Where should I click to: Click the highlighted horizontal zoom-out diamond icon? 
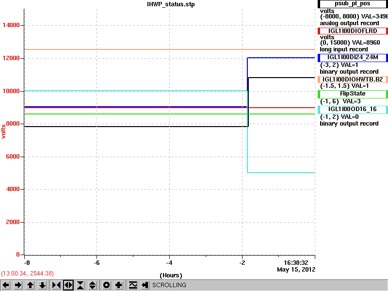[68, 285]
